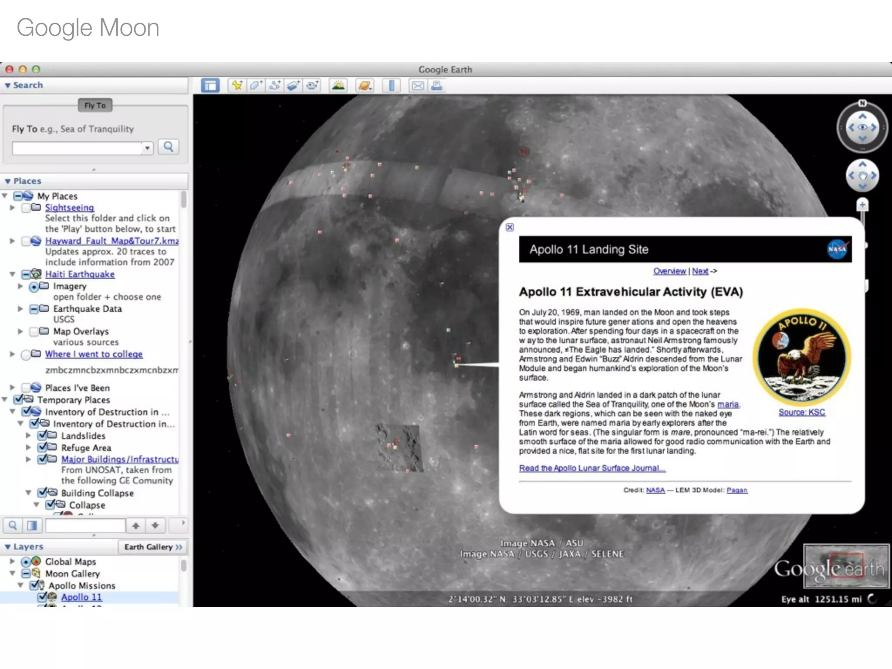Email the current view icon
This screenshot has height=669, width=892.
coord(417,85)
